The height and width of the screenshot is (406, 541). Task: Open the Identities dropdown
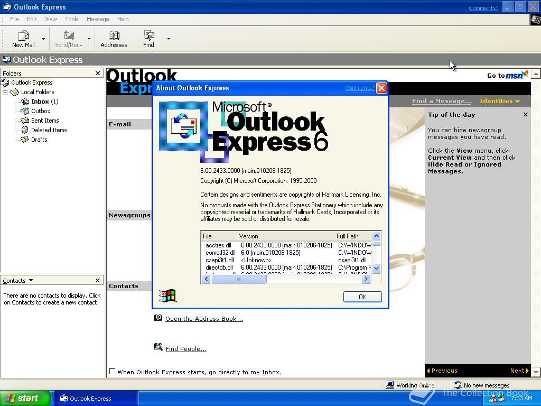tap(500, 101)
